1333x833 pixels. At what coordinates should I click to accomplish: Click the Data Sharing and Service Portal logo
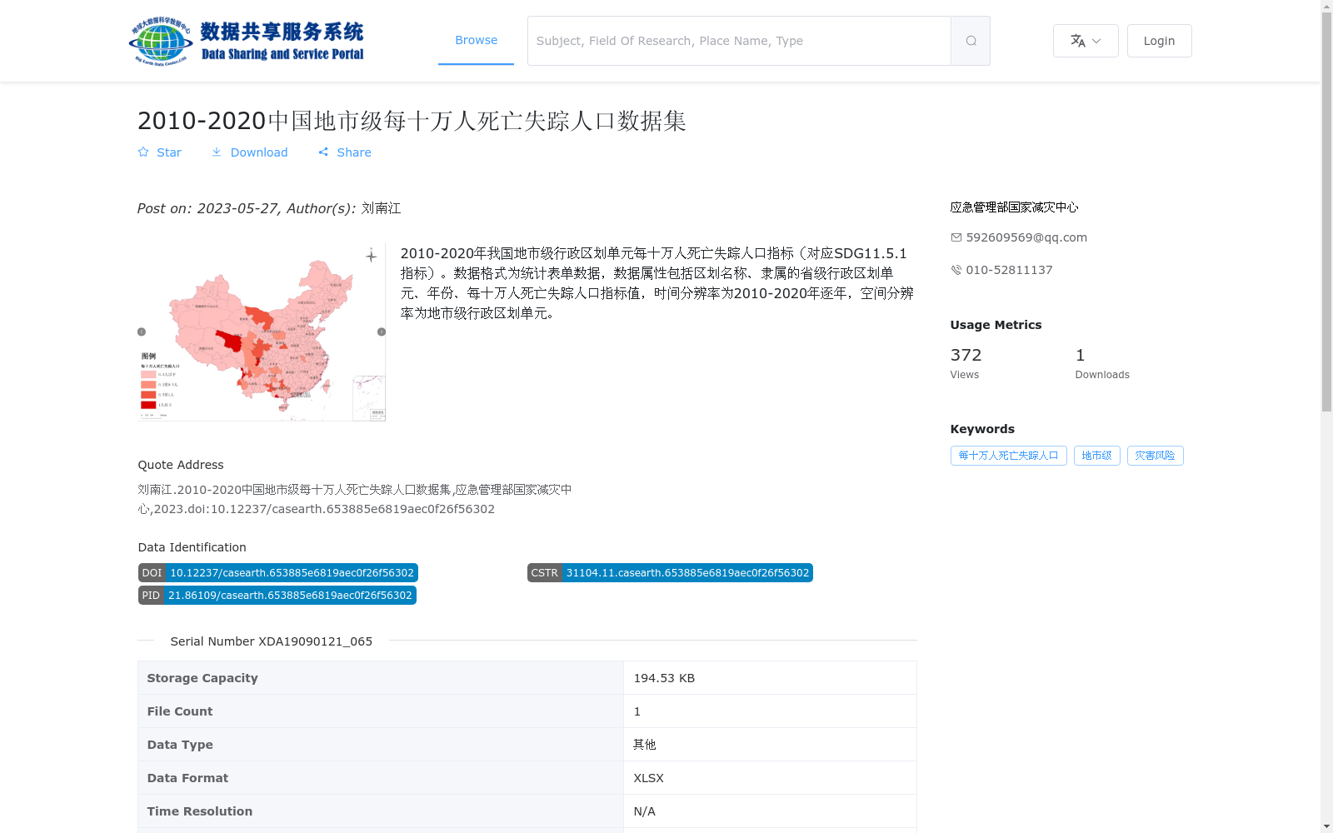[247, 41]
